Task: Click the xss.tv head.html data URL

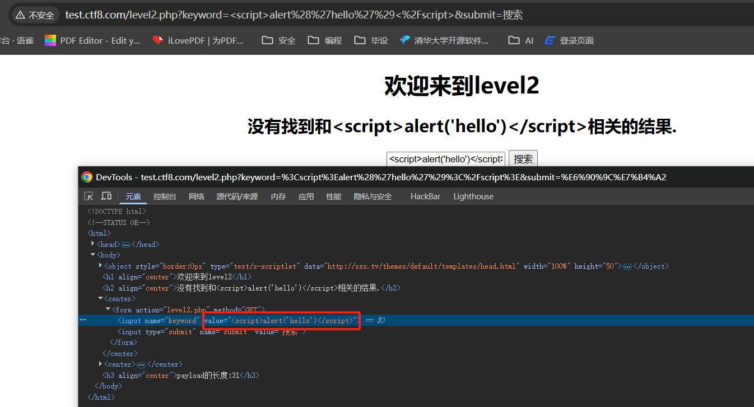Action: click(x=423, y=266)
